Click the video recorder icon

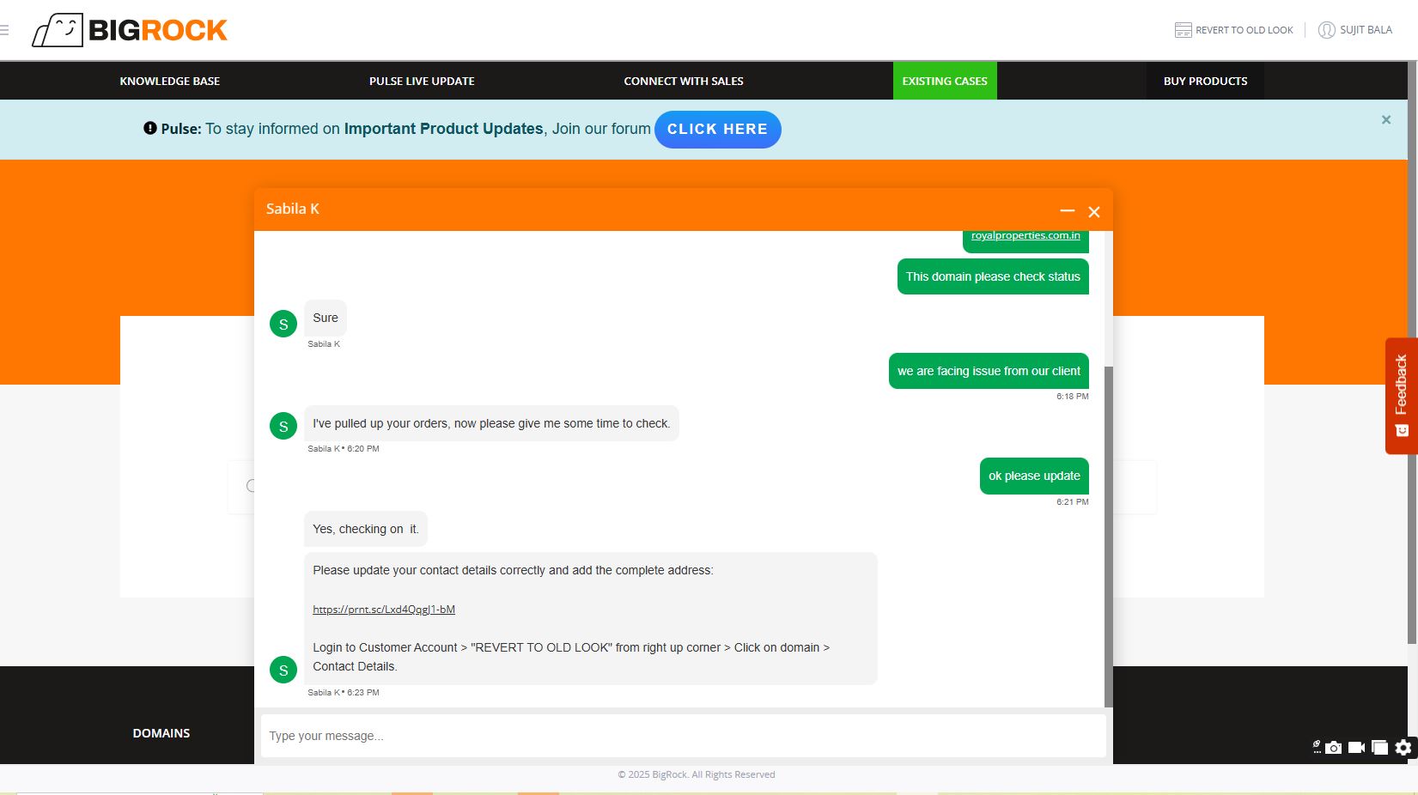pyautogui.click(x=1356, y=748)
